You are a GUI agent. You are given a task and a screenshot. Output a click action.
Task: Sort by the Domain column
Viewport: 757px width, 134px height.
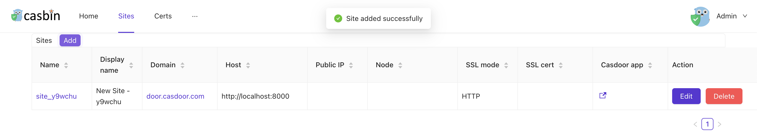click(x=182, y=65)
